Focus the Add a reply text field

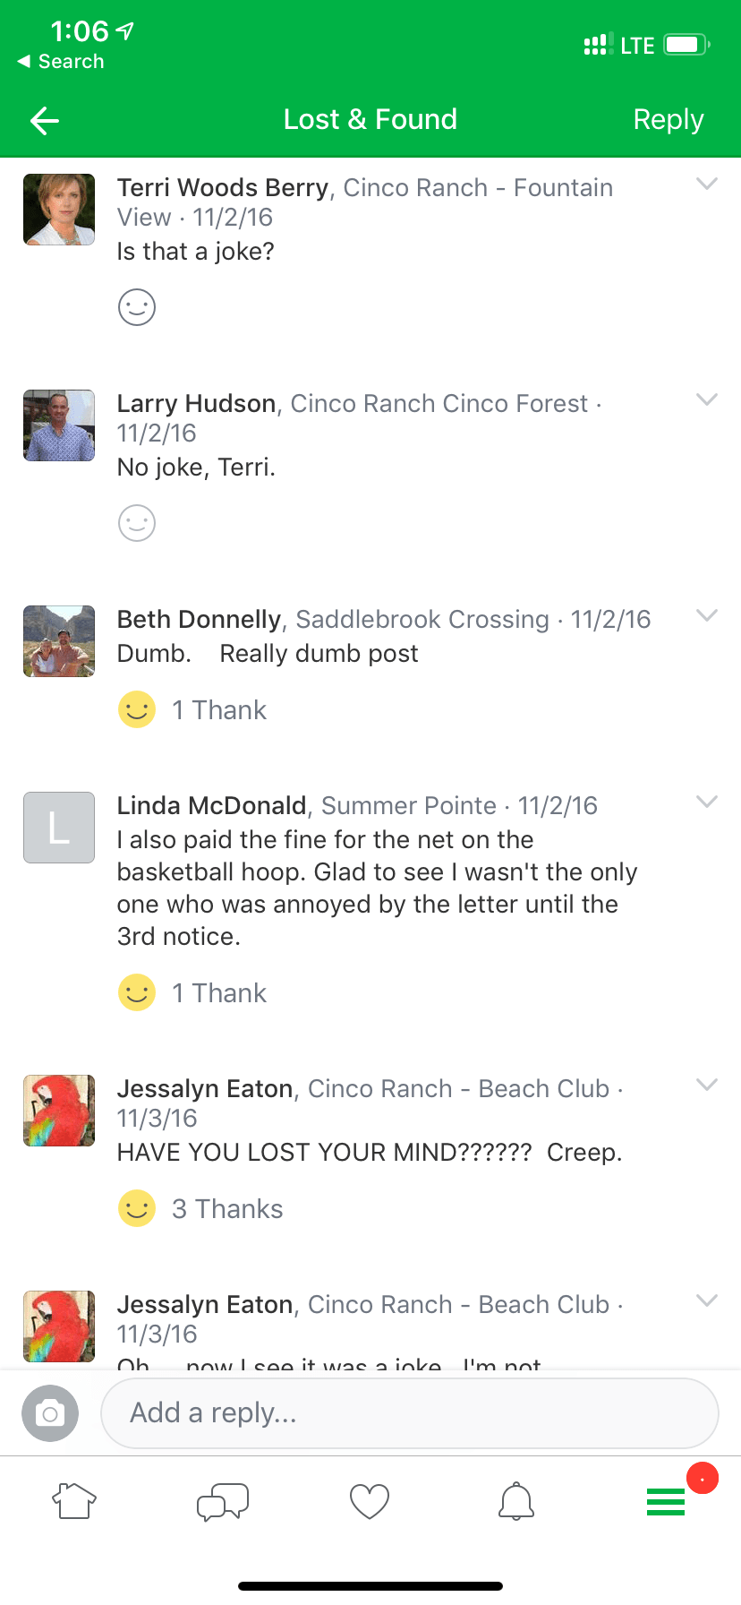[410, 1413]
